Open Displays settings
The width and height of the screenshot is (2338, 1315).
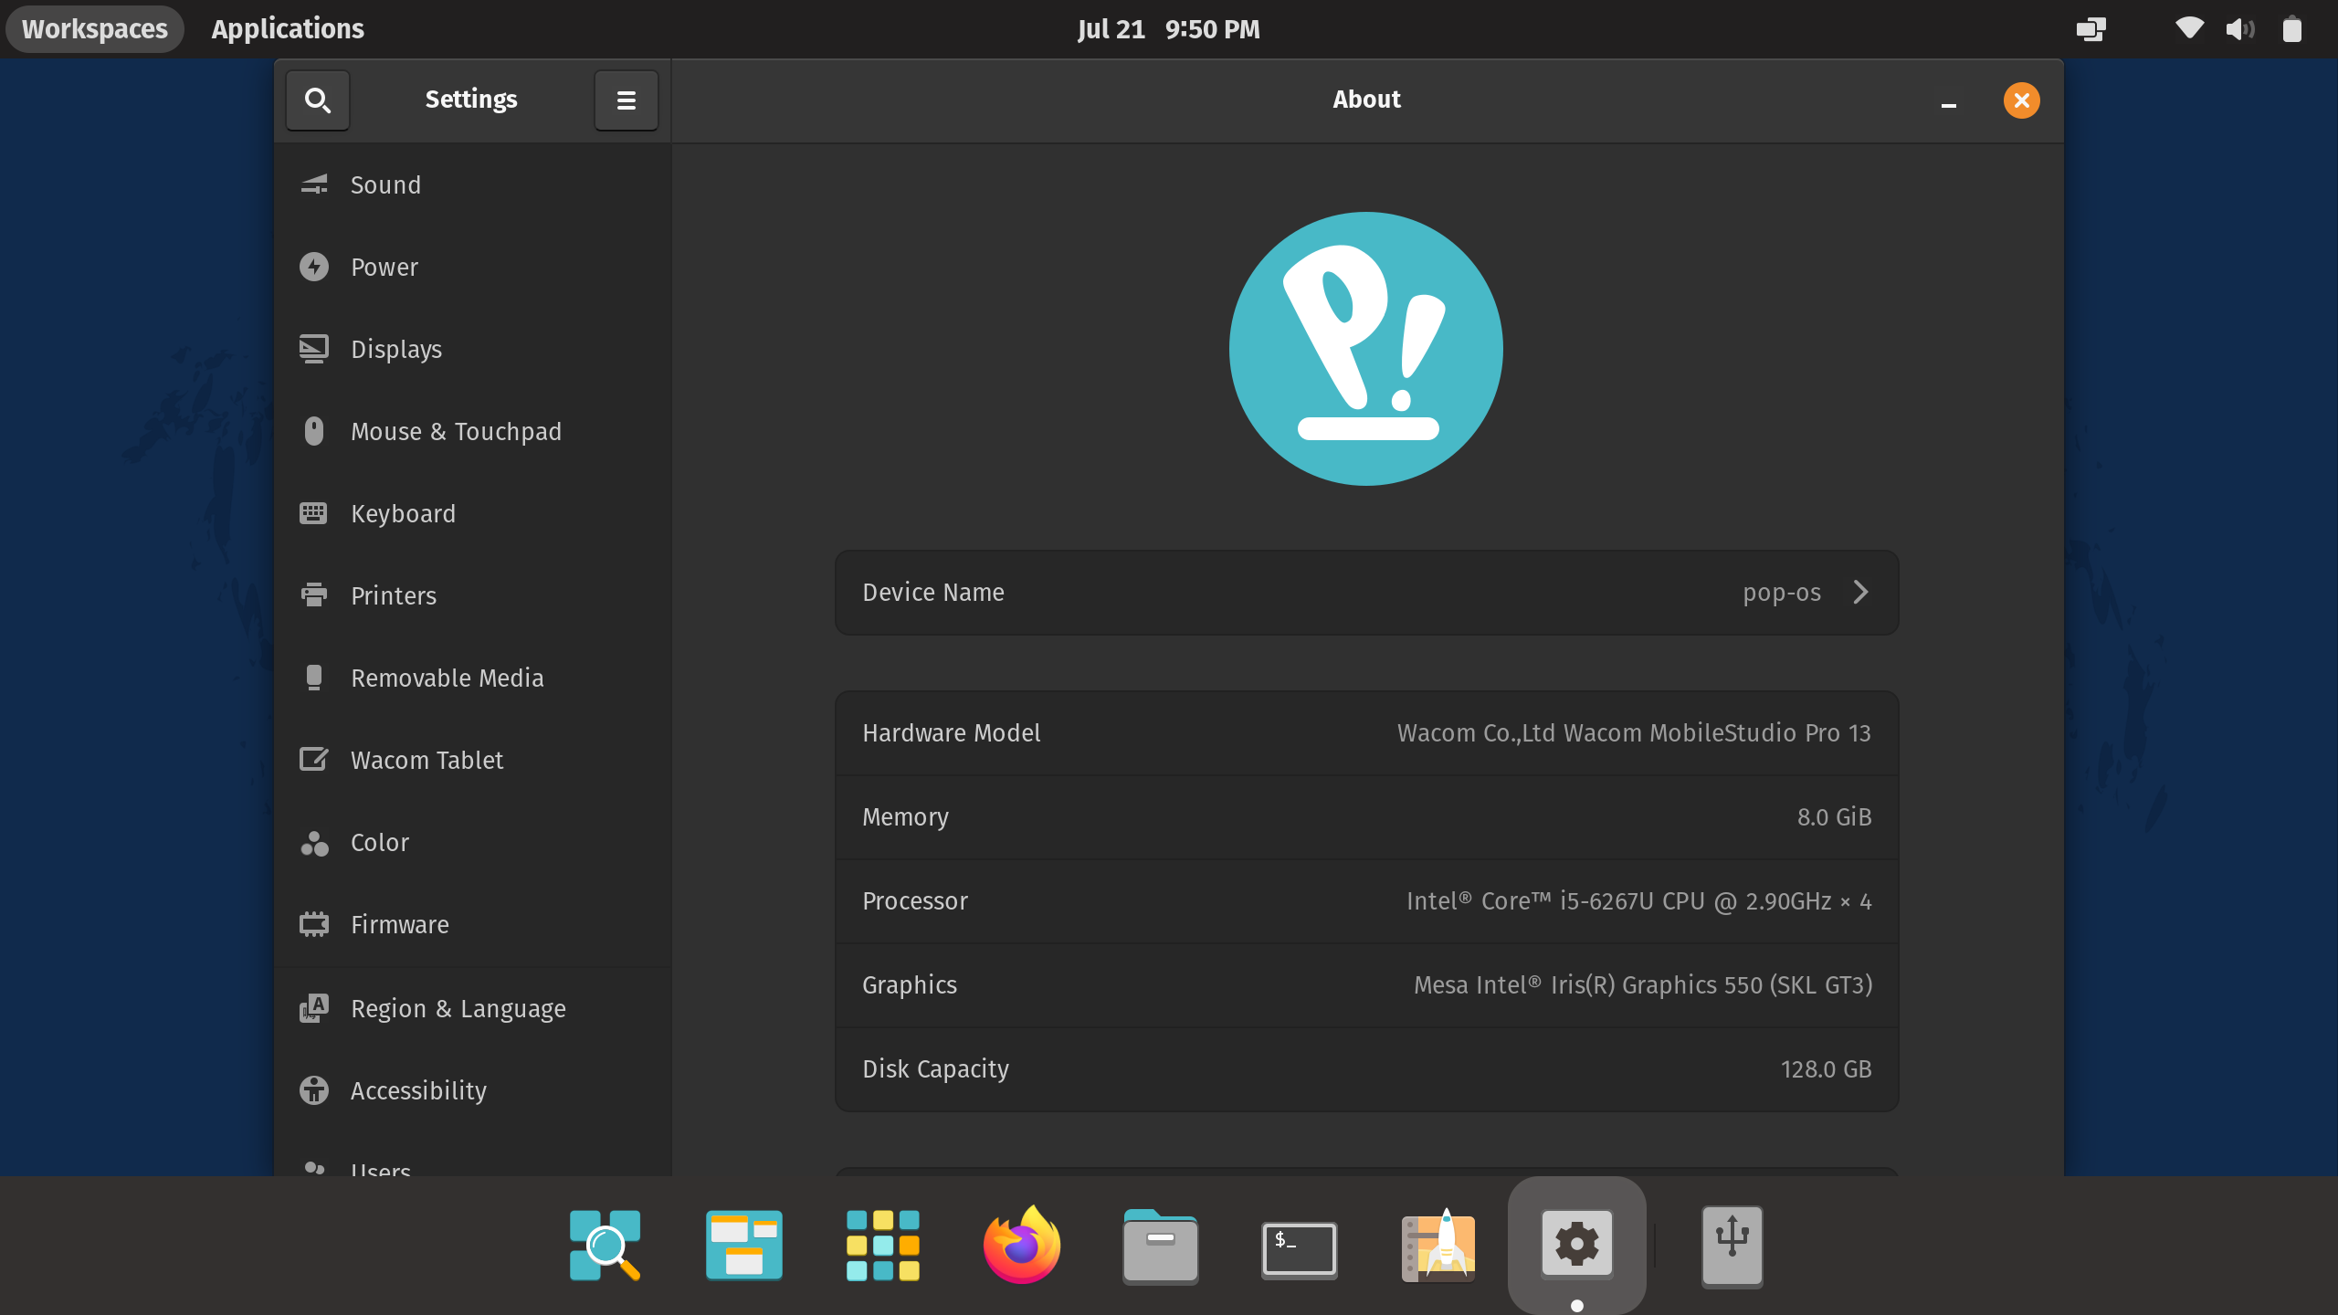pyautogui.click(x=395, y=350)
